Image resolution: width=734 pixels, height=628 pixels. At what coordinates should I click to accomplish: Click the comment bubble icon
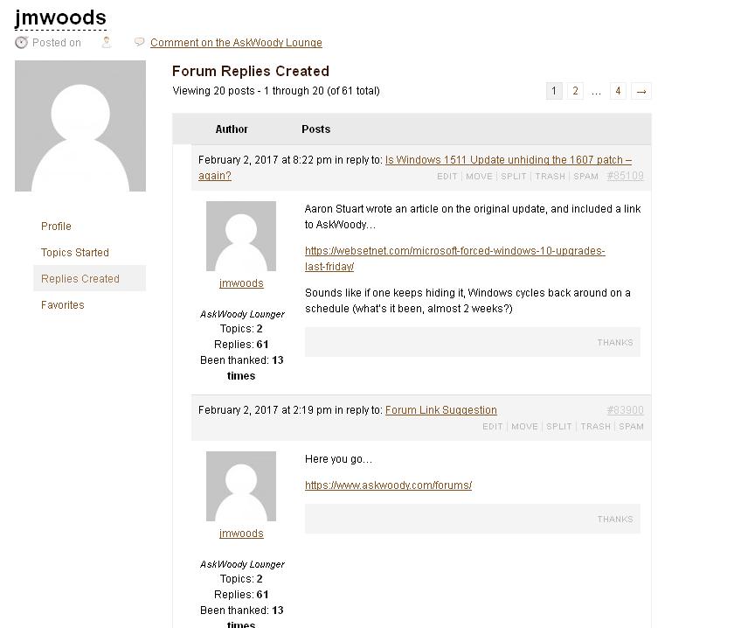point(139,42)
